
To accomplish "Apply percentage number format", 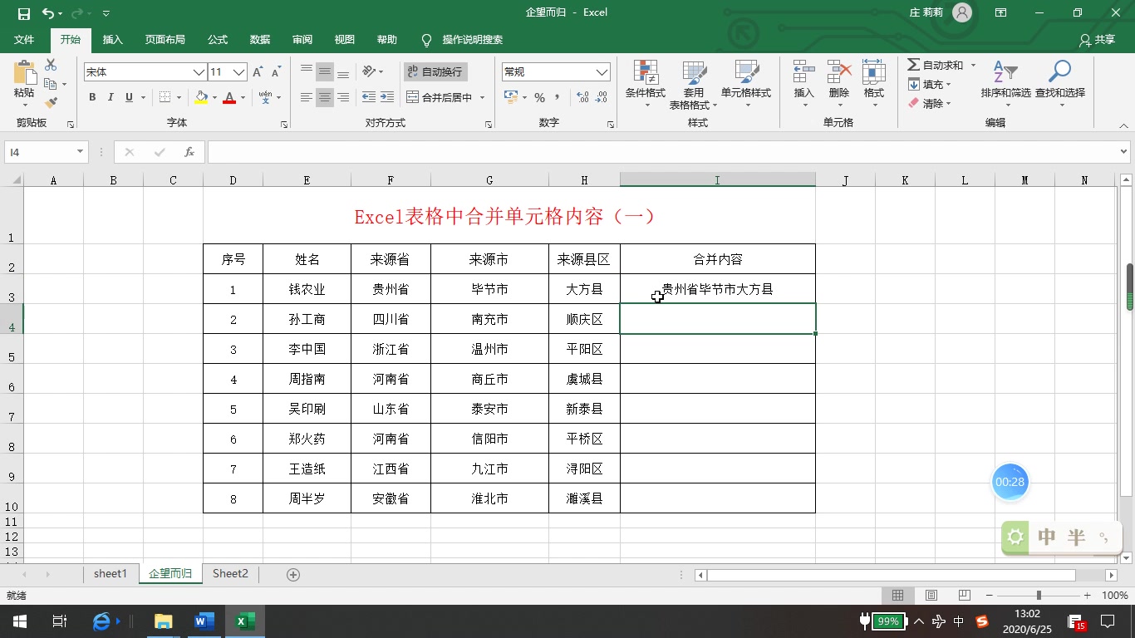I will coord(540,97).
